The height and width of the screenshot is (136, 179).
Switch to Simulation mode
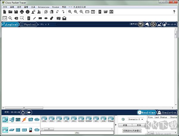[x=167, y=113]
